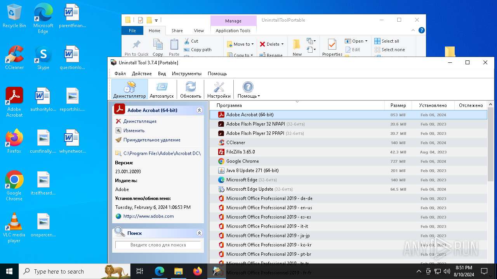
Task: Select Microsoft Office Professional 2019 - ko-kr
Action: click(x=348, y=245)
